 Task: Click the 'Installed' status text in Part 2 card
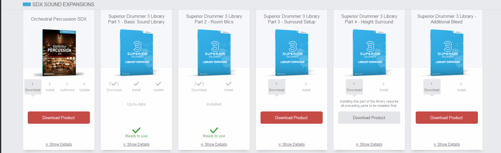coord(214,104)
